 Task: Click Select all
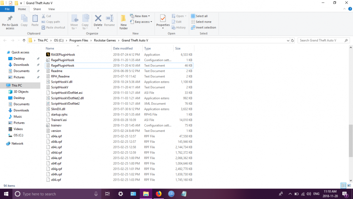pyautogui.click(x=199, y=16)
